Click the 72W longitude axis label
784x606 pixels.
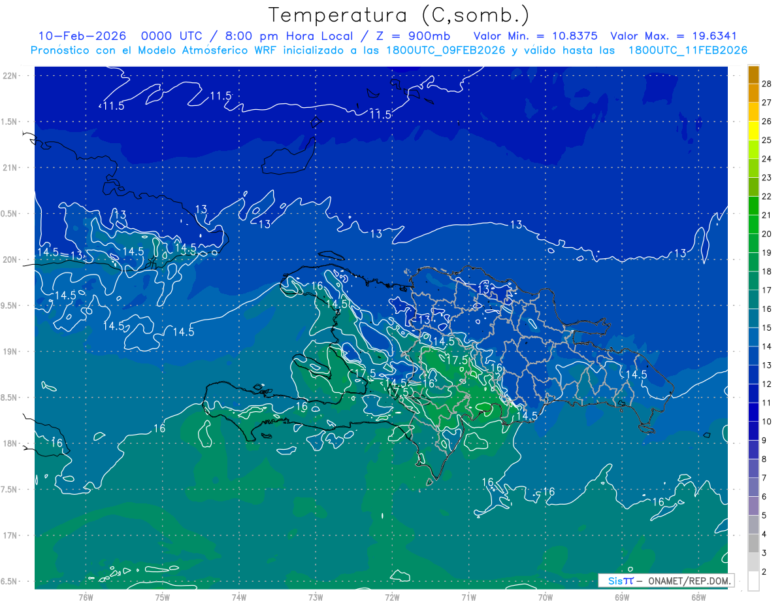click(x=392, y=597)
